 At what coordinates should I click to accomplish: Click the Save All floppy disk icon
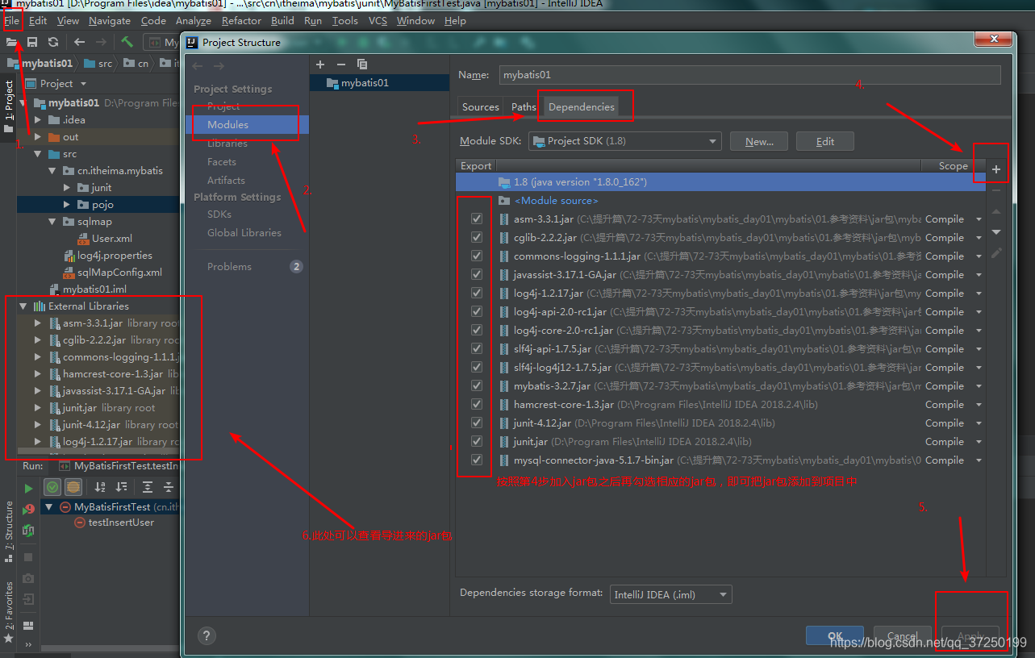[x=32, y=42]
